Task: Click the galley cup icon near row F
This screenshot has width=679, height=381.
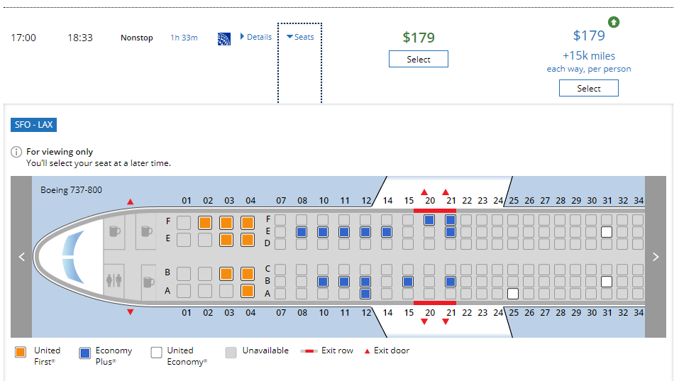Action: click(147, 231)
